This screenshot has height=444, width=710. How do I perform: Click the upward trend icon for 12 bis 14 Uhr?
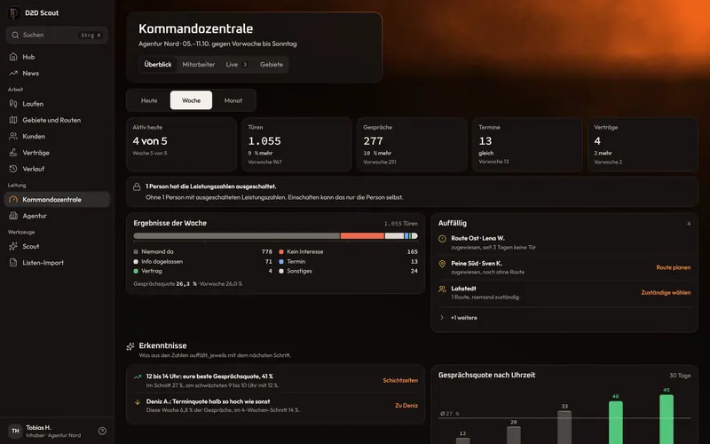tap(138, 377)
